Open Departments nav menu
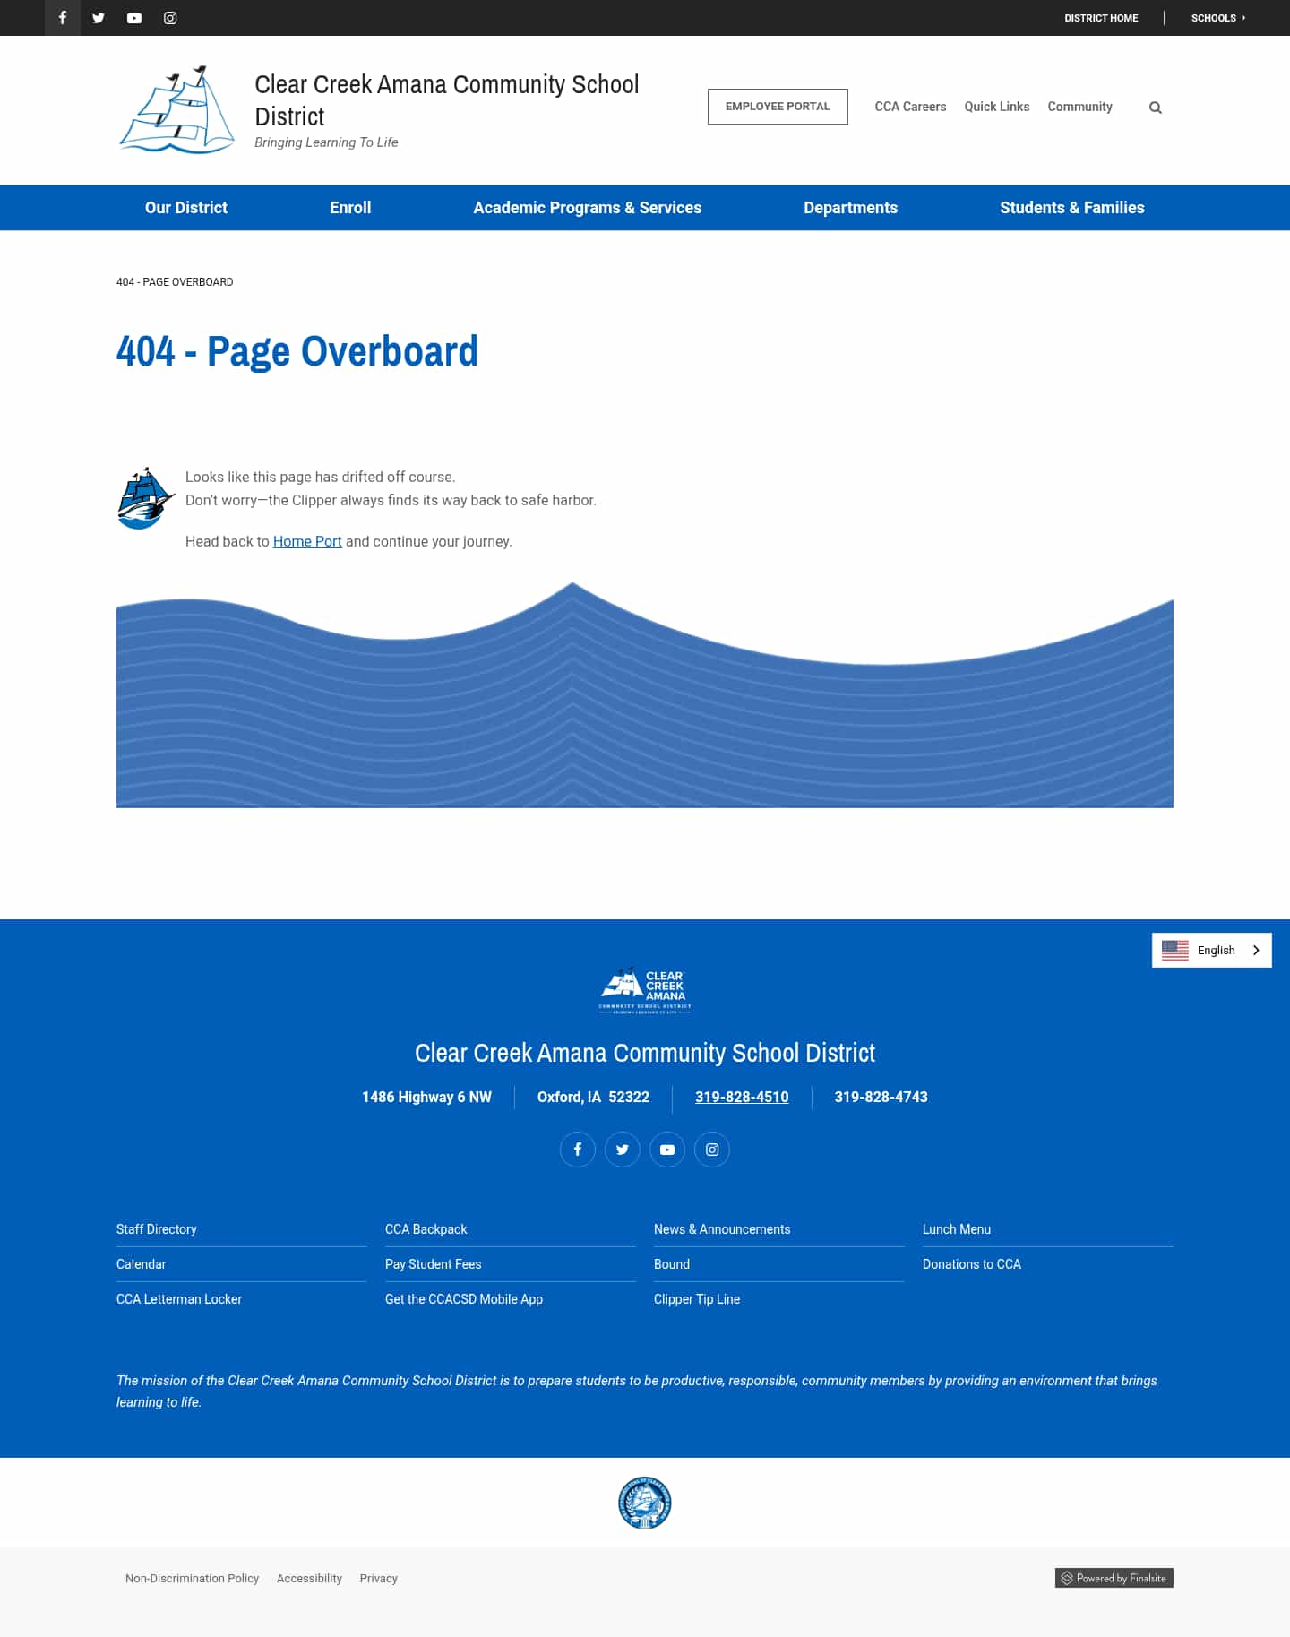The width and height of the screenshot is (1290, 1637). (851, 208)
